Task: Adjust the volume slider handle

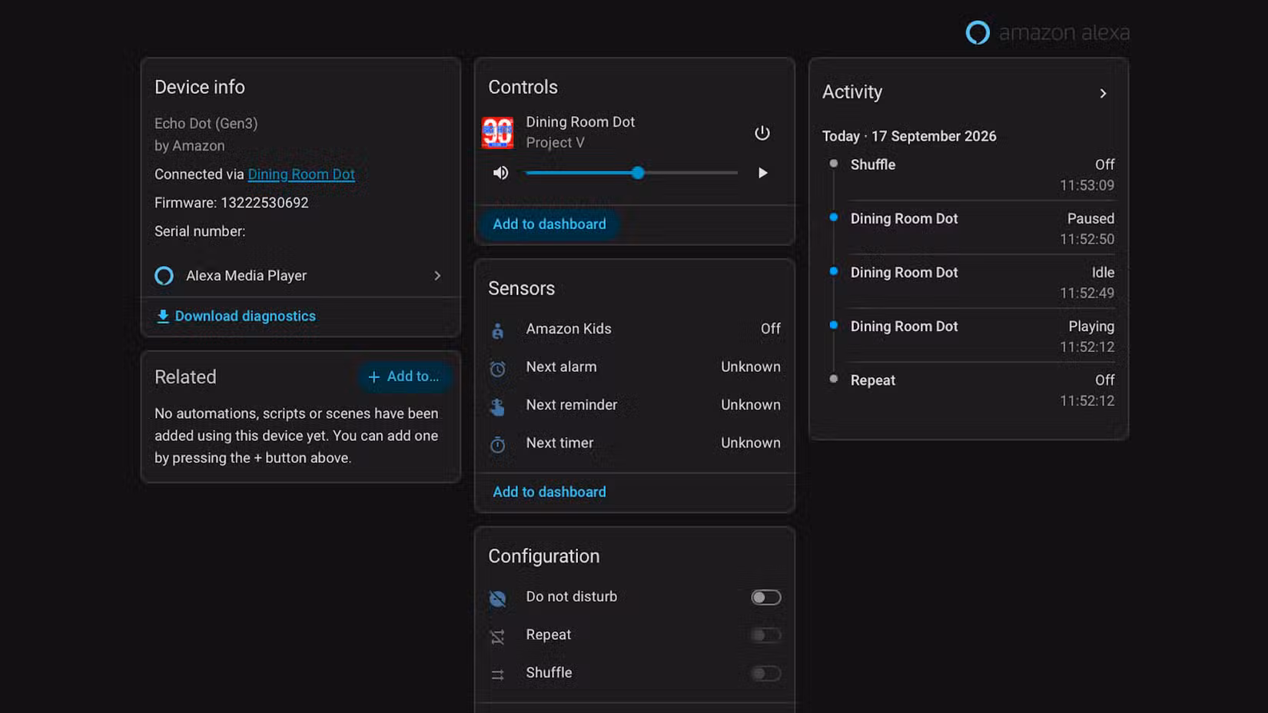Action: coord(638,173)
